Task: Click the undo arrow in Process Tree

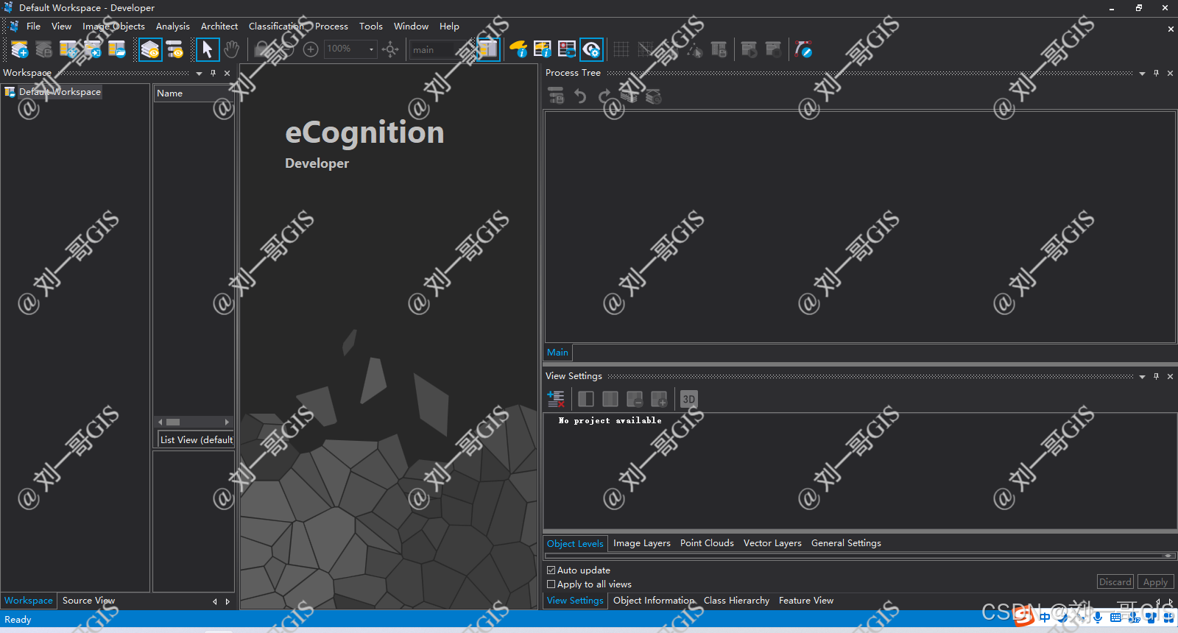Action: 580,96
